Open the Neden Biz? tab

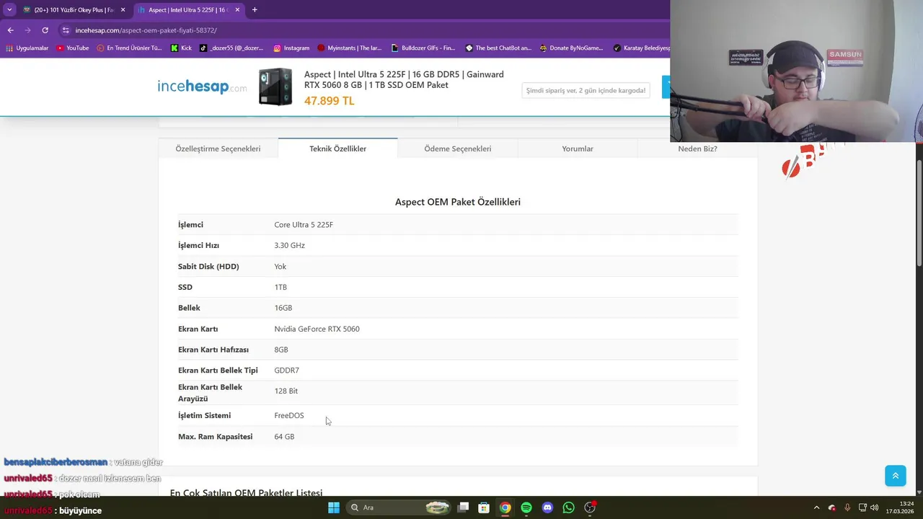(x=697, y=148)
